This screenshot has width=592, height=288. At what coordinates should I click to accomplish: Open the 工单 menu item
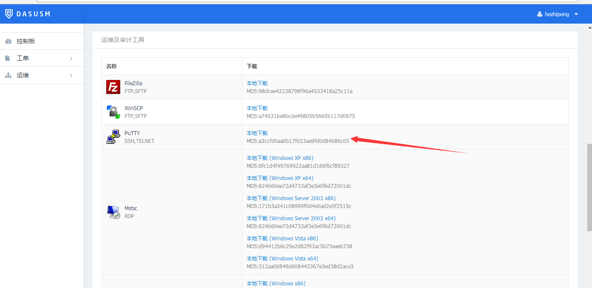(x=42, y=58)
